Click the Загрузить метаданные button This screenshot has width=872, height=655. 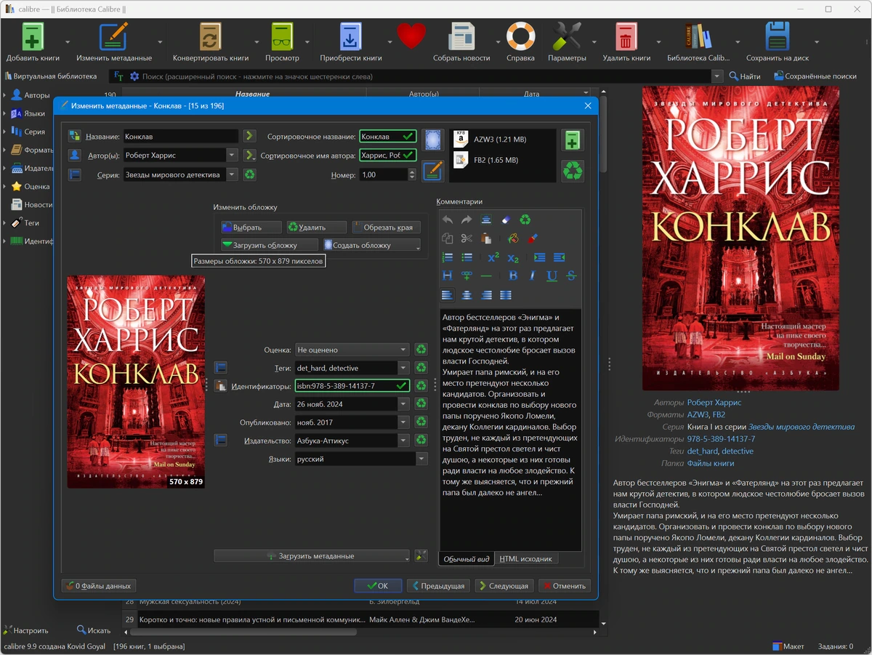click(x=312, y=556)
